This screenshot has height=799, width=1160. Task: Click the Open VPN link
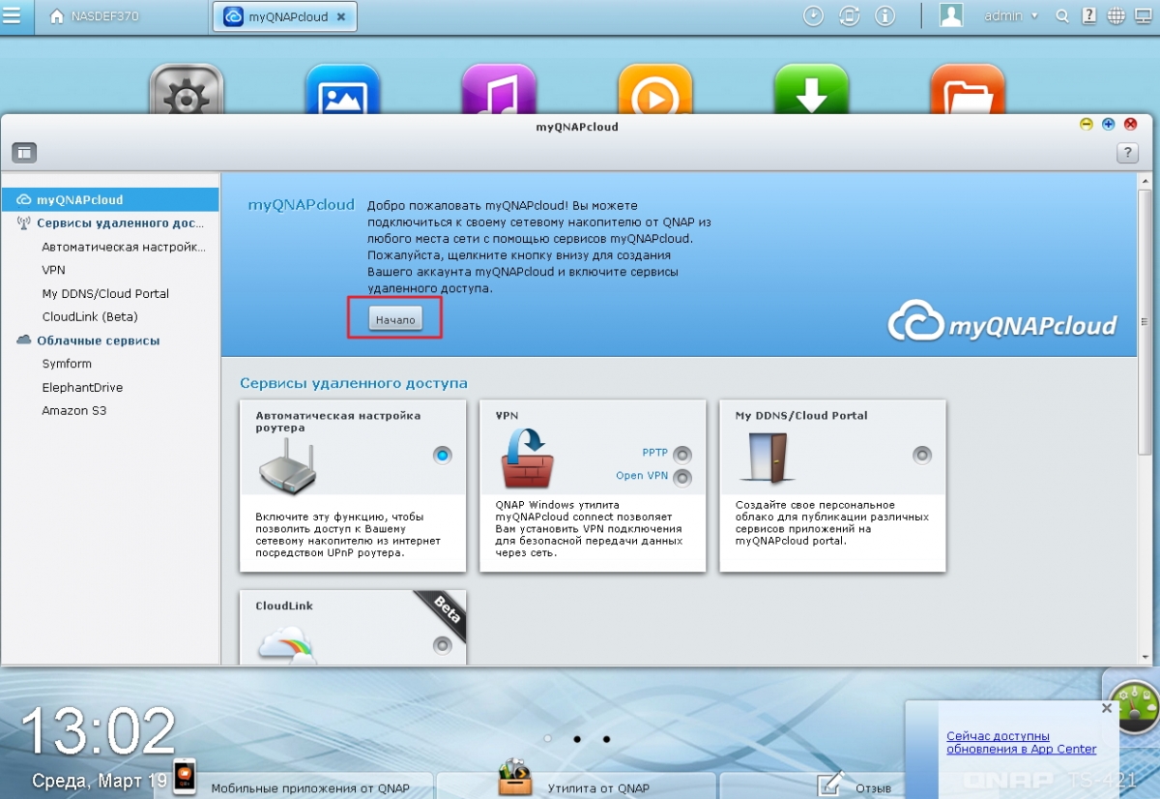tap(642, 475)
